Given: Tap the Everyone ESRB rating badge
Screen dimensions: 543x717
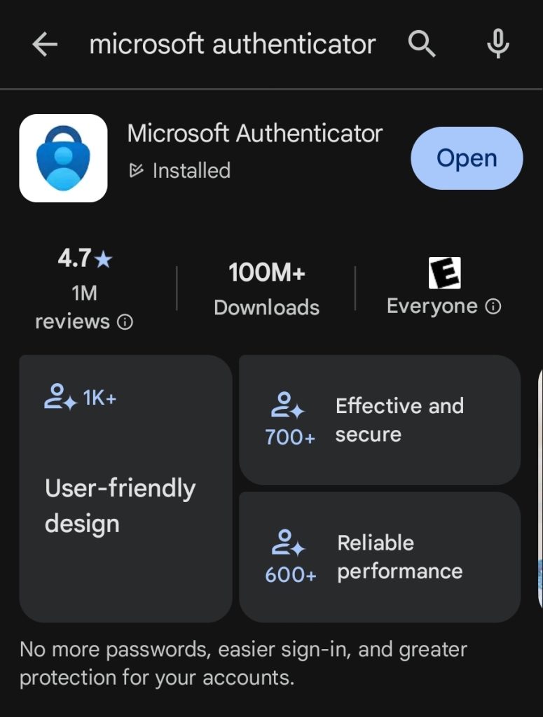Looking at the screenshot, I should point(444,273).
